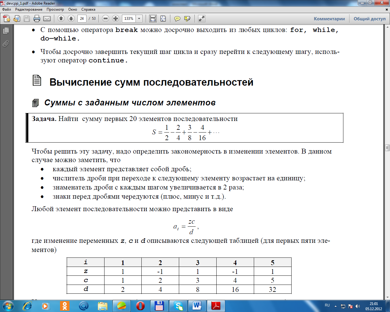The width and height of the screenshot is (390, 312).
Task: Open the Odnoklassniki taskbar icon
Action: (x=64, y=306)
